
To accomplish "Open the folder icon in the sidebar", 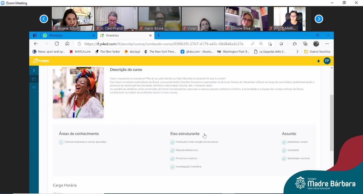I will pos(34,79).
